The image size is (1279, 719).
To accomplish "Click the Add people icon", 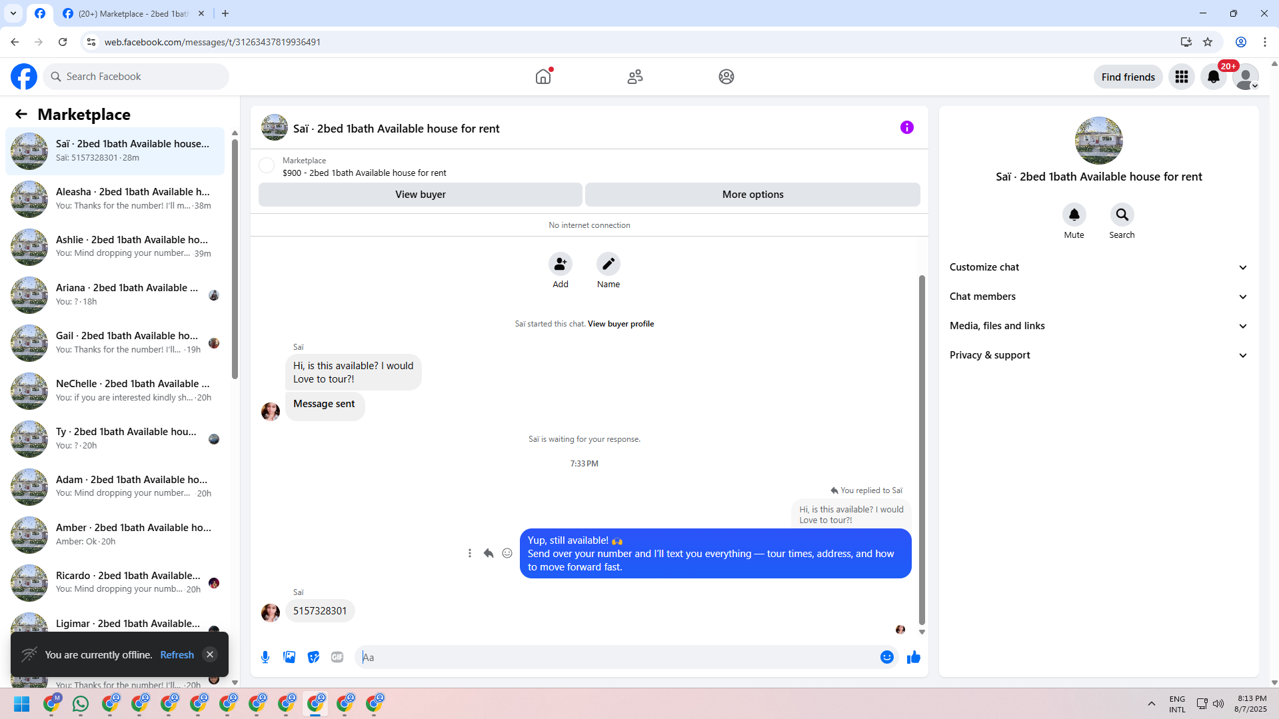I will [x=561, y=264].
